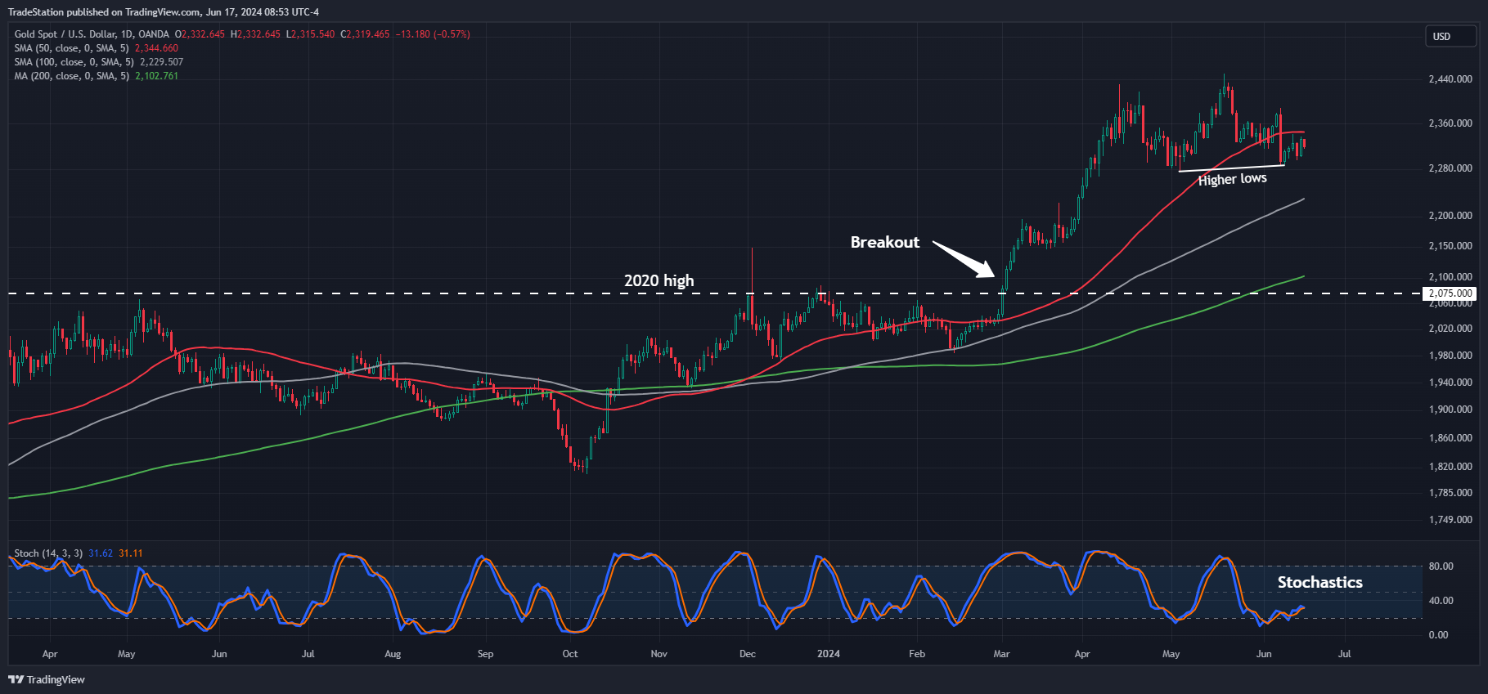Click the open price O2,332.645
This screenshot has width=1488, height=694.
(200, 34)
